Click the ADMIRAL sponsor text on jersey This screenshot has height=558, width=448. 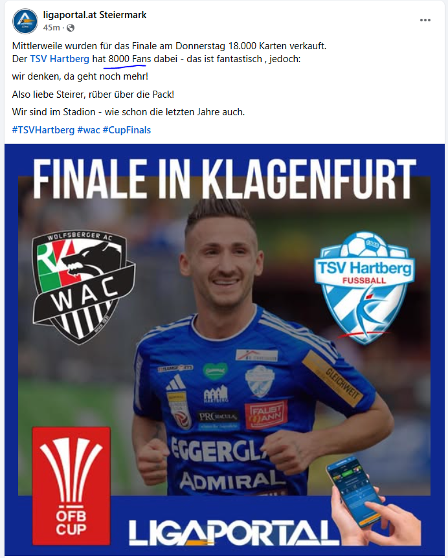tap(232, 480)
